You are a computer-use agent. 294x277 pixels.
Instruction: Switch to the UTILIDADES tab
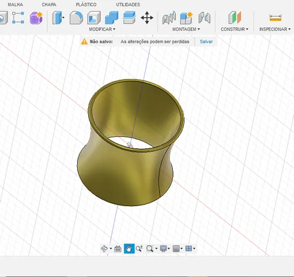tap(128, 5)
